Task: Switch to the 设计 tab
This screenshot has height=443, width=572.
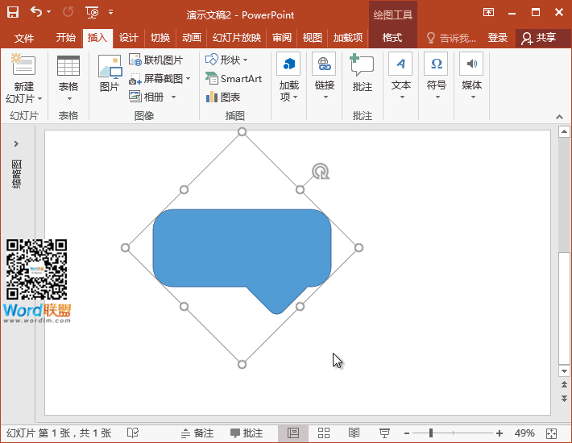Action: 128,38
